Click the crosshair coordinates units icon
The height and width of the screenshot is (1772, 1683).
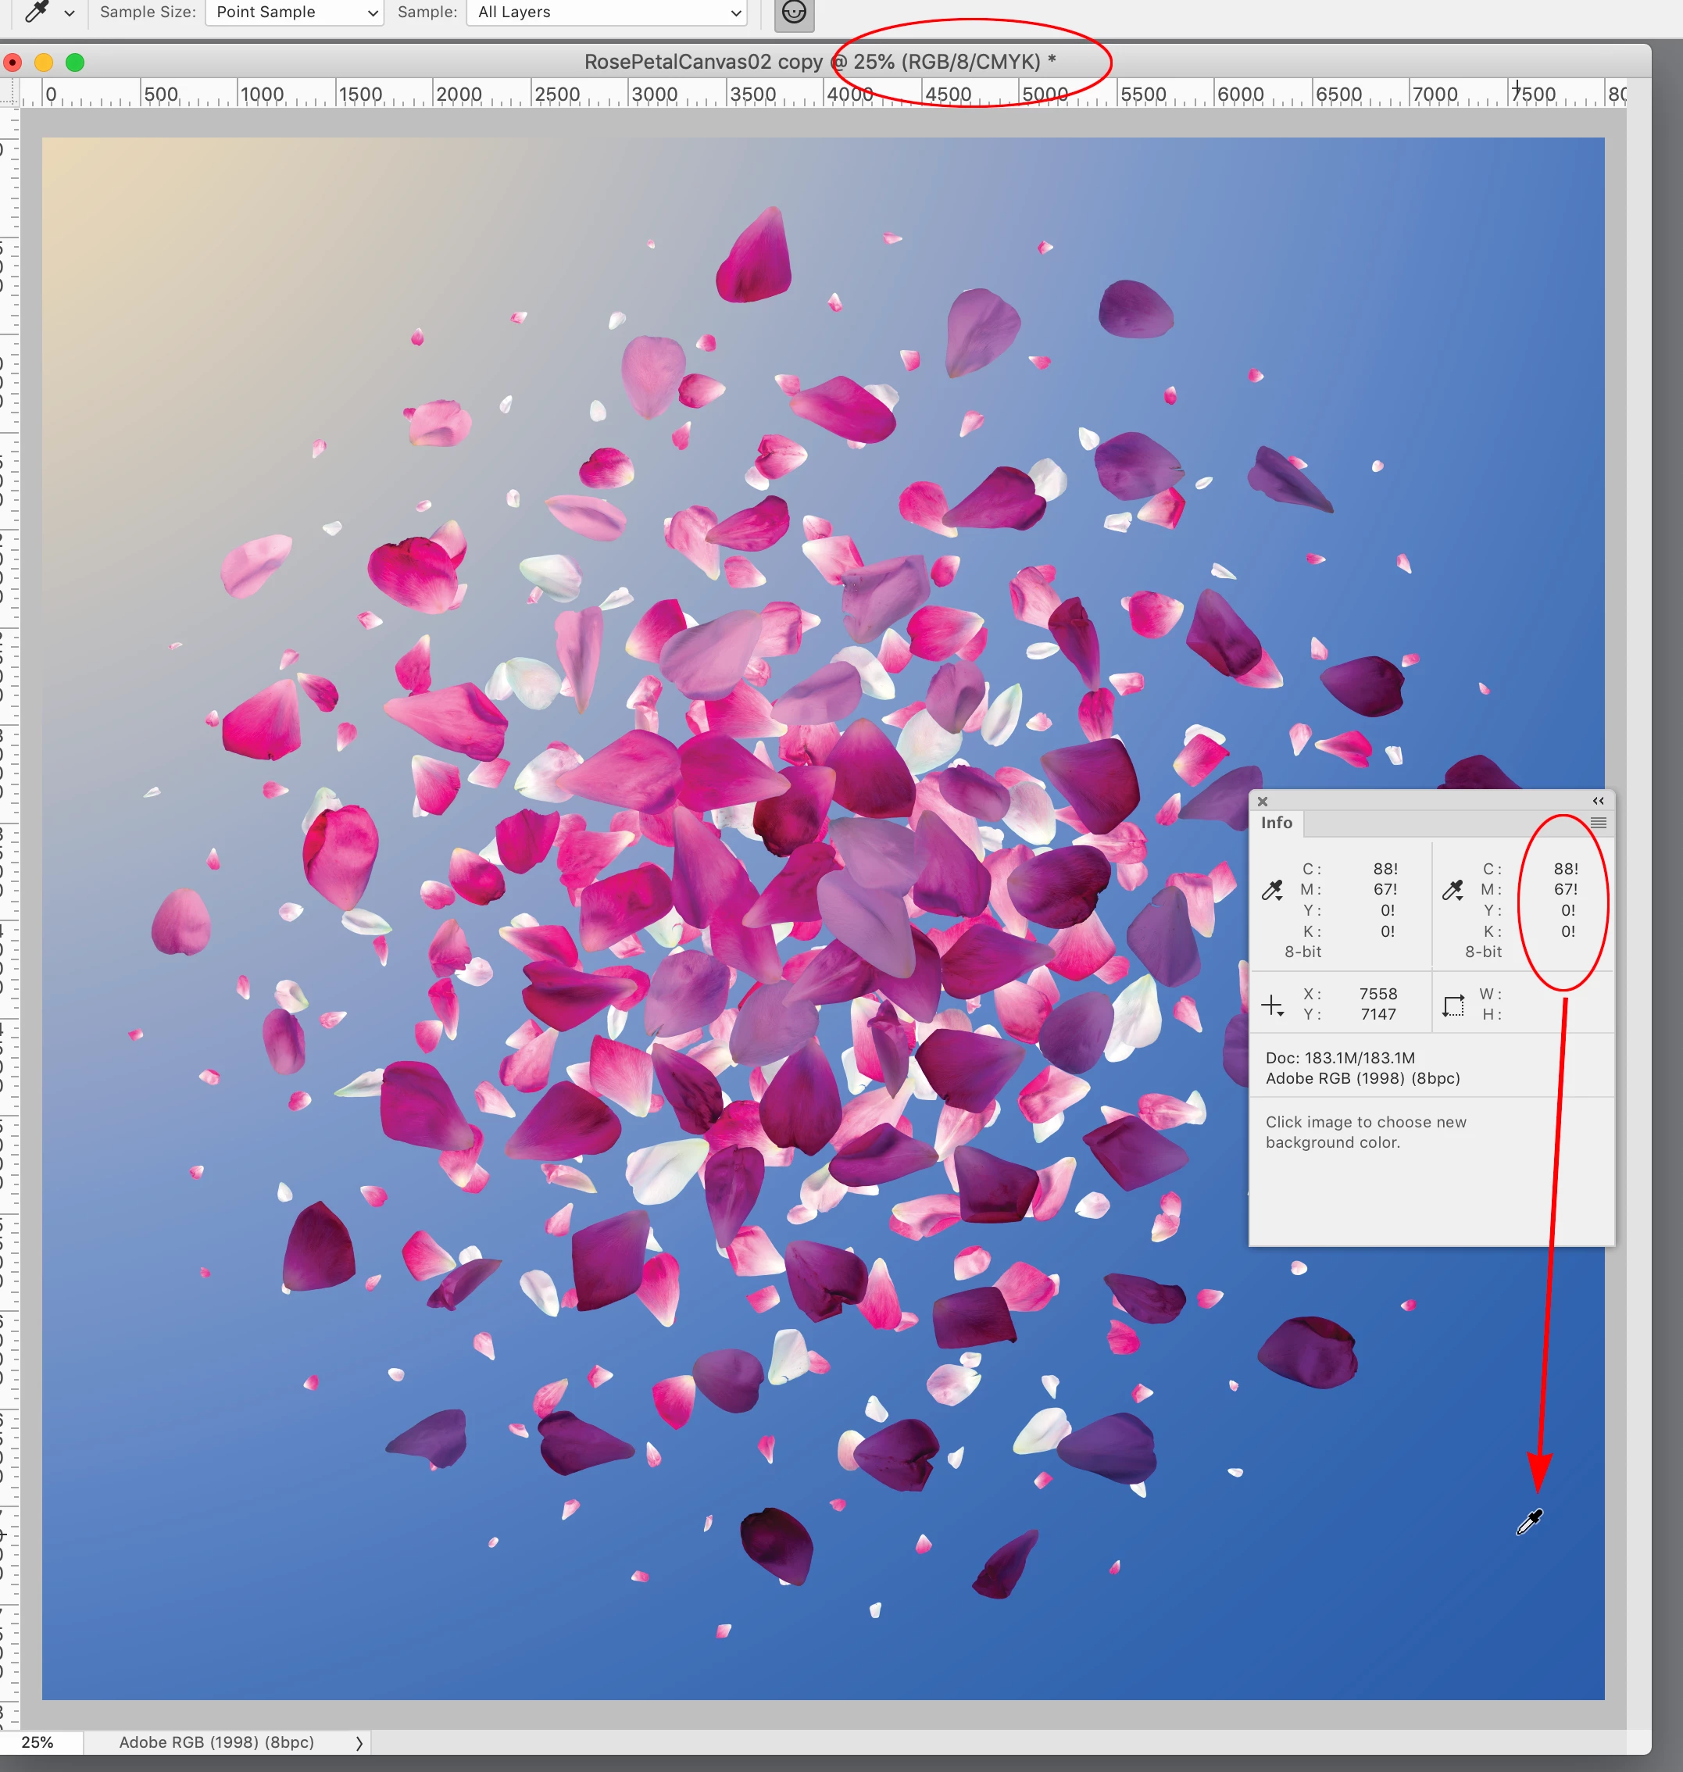point(1272,1005)
